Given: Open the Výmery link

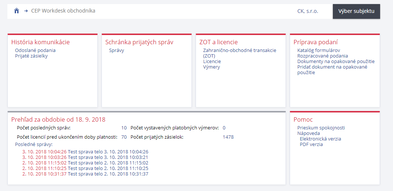Looking at the screenshot, I should 211,67.
